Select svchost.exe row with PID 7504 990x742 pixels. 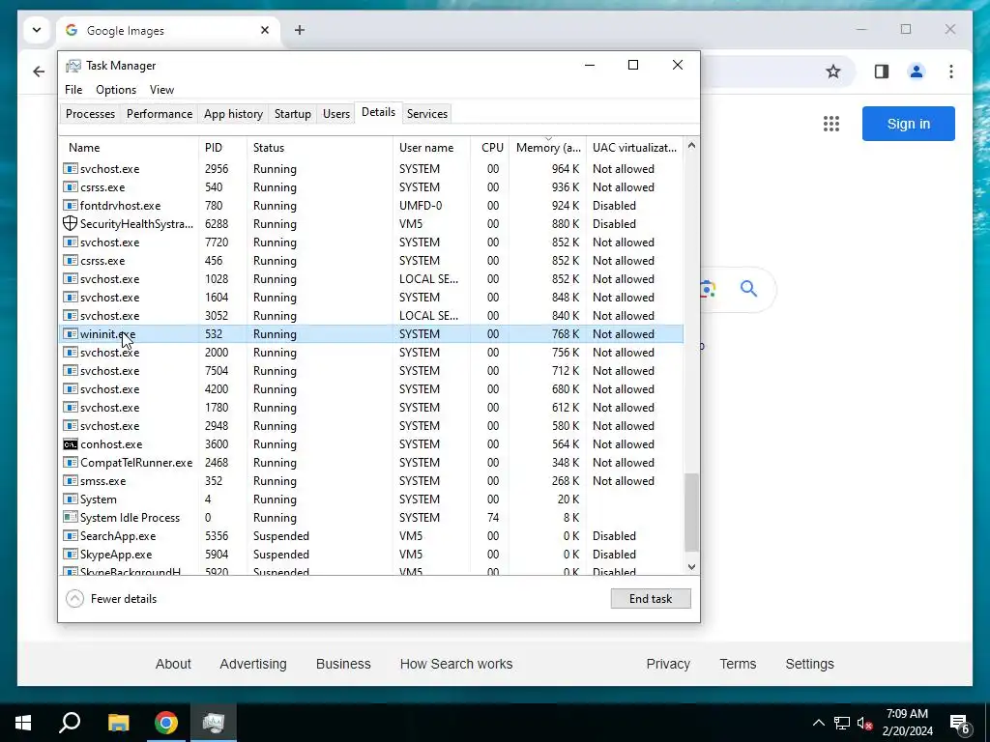point(371,370)
